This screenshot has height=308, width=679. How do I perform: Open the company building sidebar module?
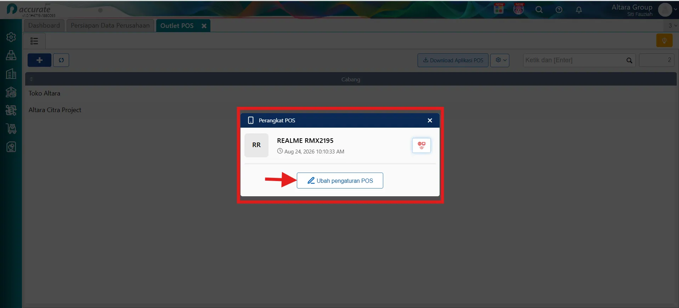point(11,74)
